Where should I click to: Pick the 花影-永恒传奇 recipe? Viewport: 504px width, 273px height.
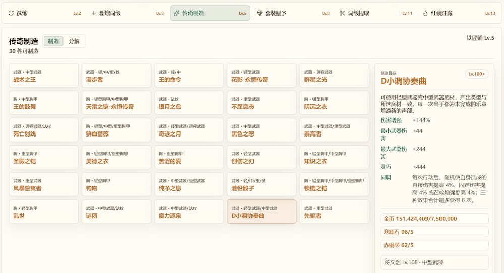point(262,76)
